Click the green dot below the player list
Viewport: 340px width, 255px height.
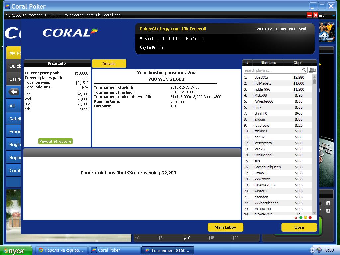301,218
